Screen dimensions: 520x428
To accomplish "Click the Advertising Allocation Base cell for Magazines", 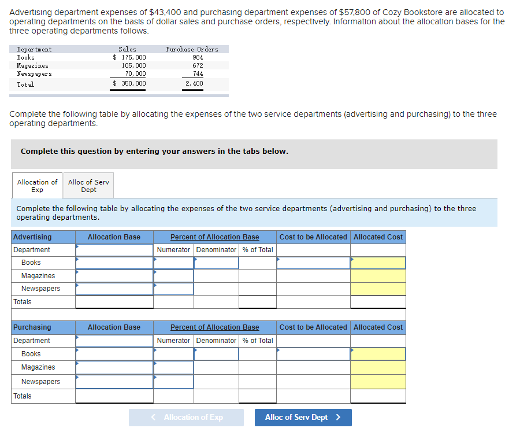I will tap(114, 275).
